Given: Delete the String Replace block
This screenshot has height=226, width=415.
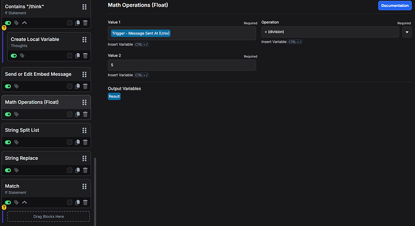Looking at the screenshot, I should [85, 171].
